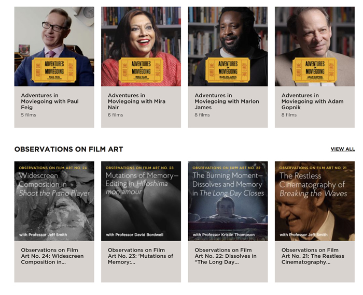Click View All for Observations on Film Art

pos(343,149)
